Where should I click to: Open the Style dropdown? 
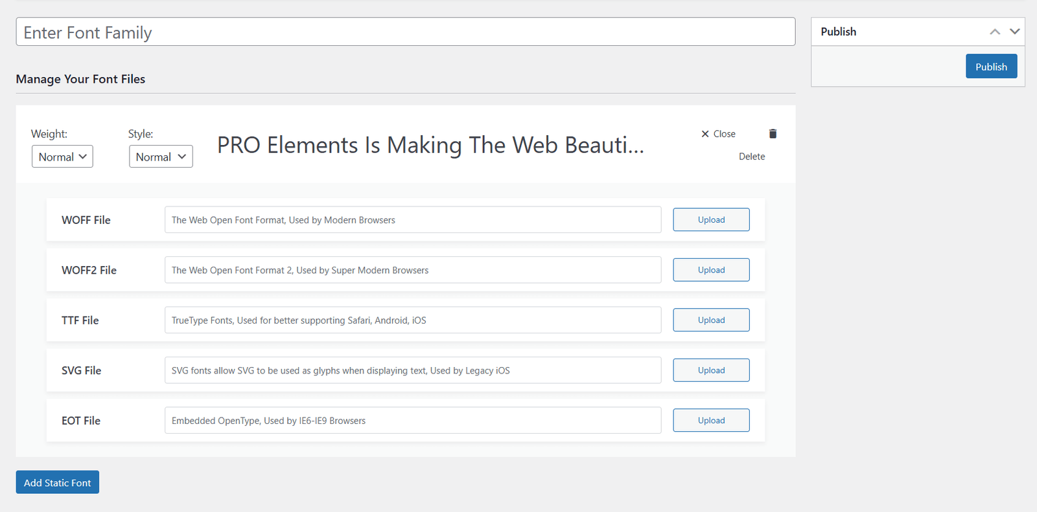[x=161, y=157]
